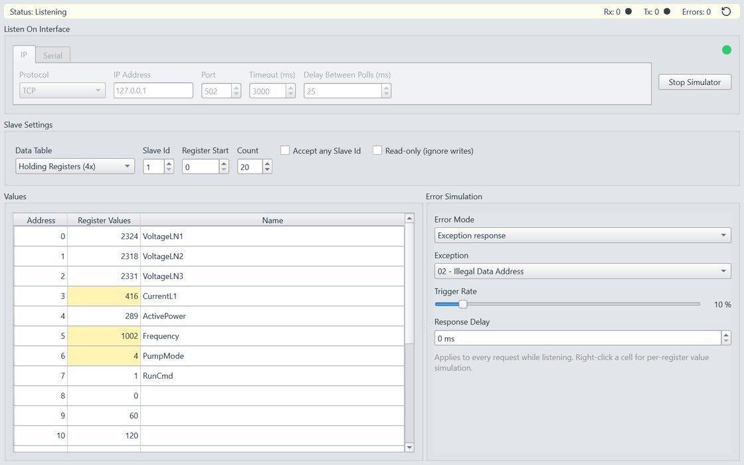Click the Address column header

coord(41,220)
